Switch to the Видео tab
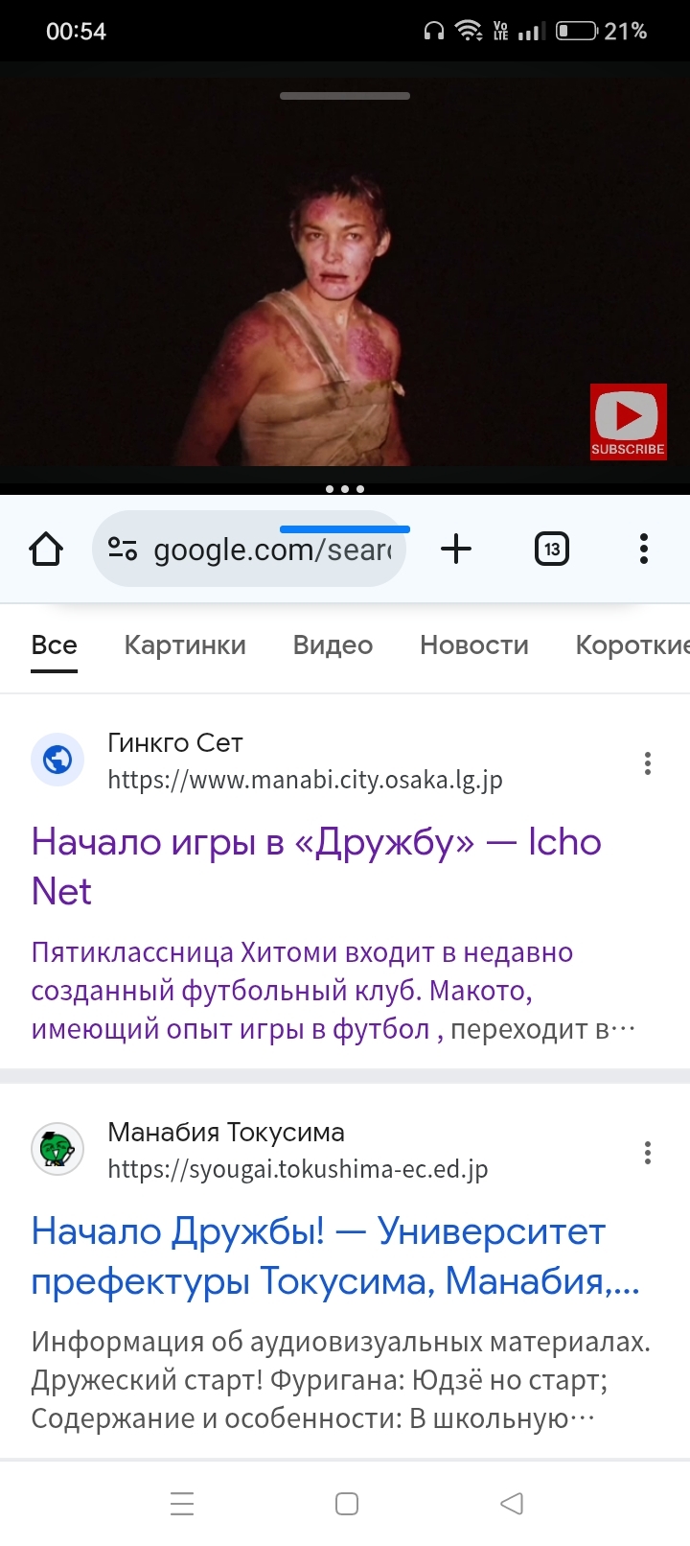Screen dimensions: 690x1546 (333, 645)
